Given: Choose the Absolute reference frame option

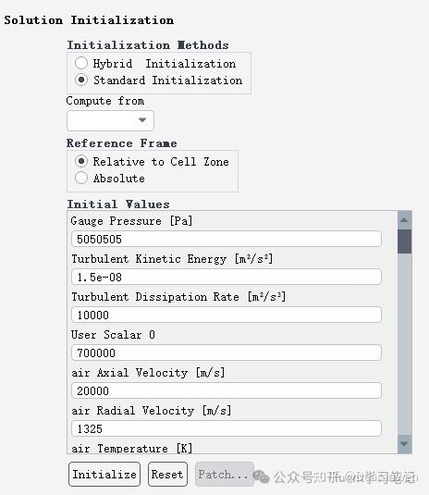Looking at the screenshot, I should pyautogui.click(x=81, y=178).
